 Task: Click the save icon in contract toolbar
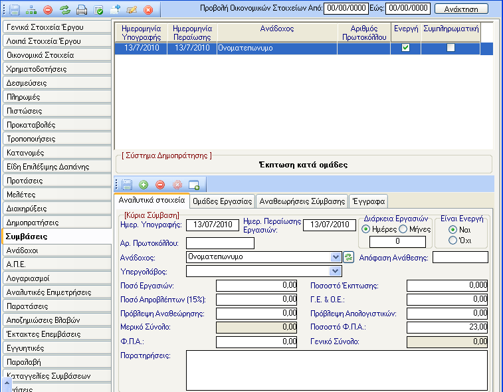tap(127, 185)
